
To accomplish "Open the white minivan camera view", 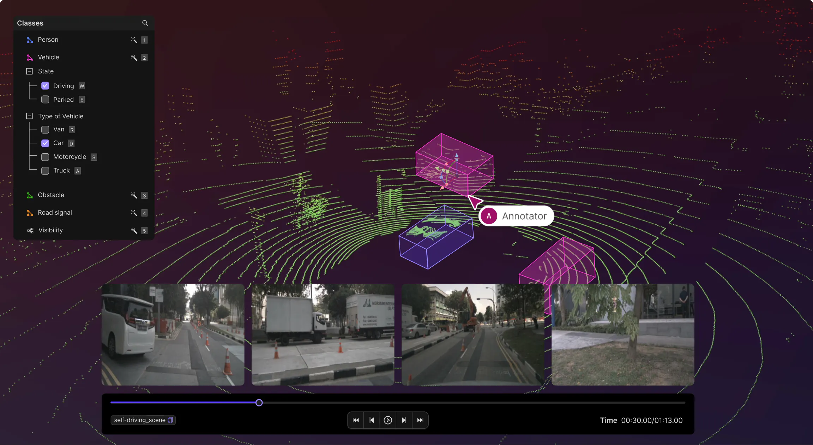I will 173,334.
